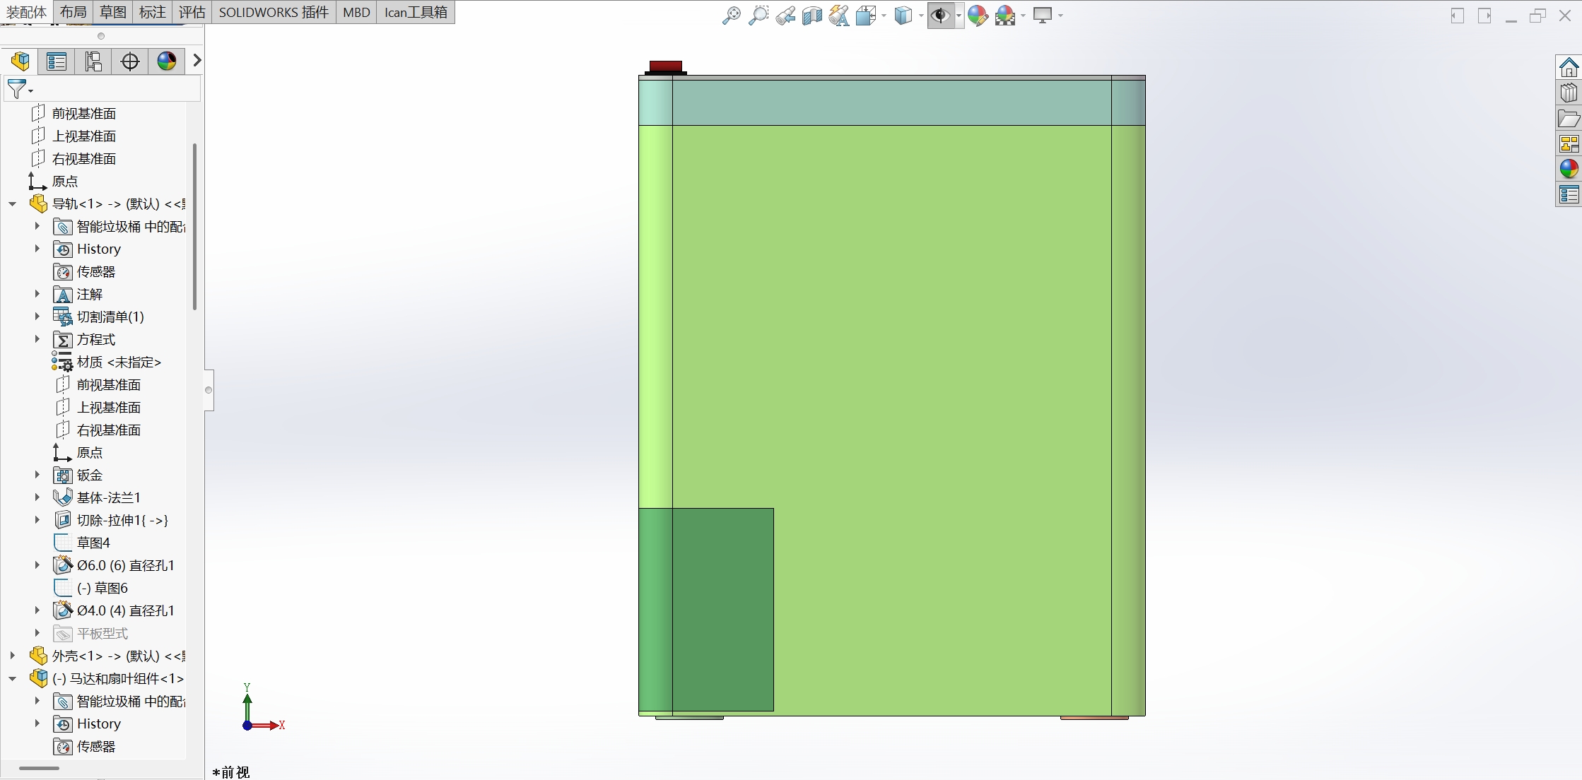Viewport: 1582px width, 780px height.
Task: Select 材质 <未指定> item
Action: tap(119, 362)
